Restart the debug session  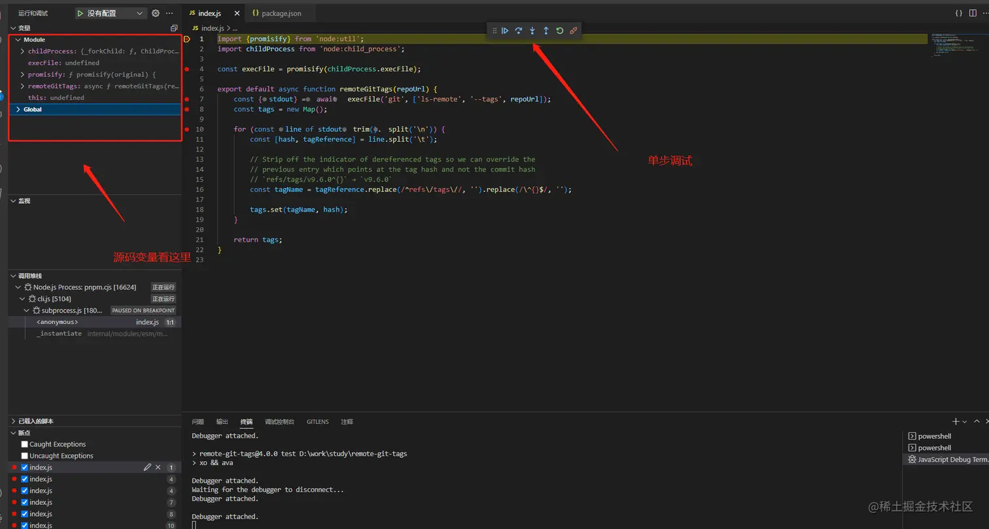pos(560,31)
